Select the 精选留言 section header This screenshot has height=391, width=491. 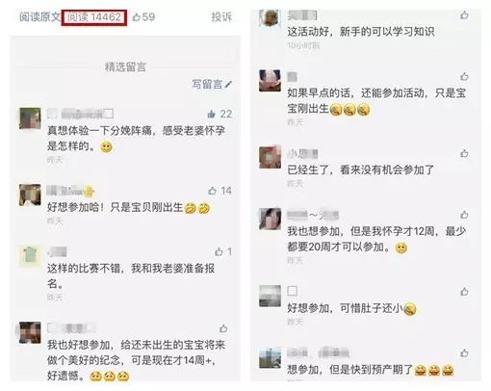(125, 66)
